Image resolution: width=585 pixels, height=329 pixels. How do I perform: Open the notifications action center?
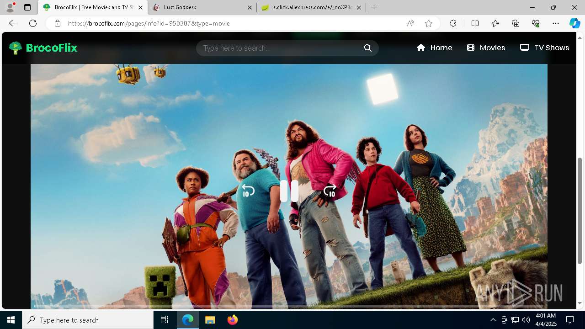click(x=570, y=320)
